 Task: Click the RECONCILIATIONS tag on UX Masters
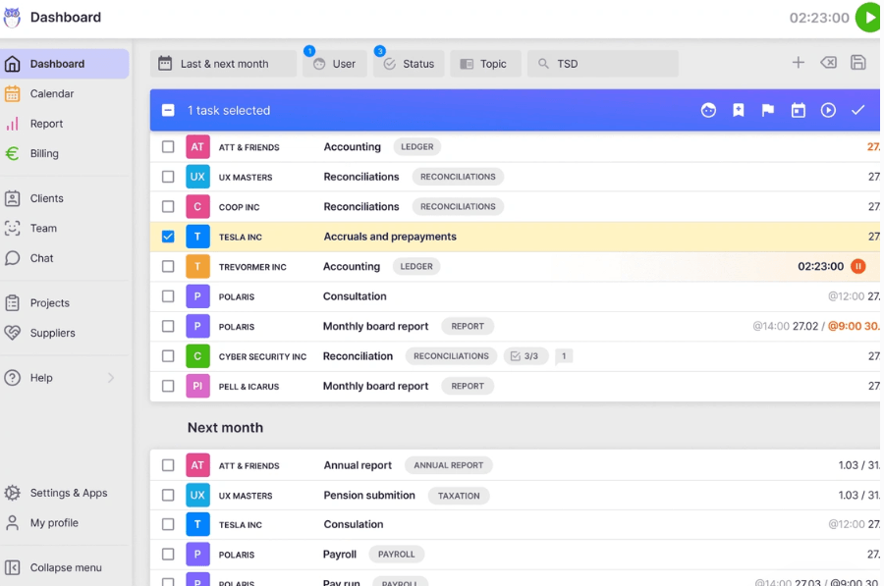click(458, 177)
